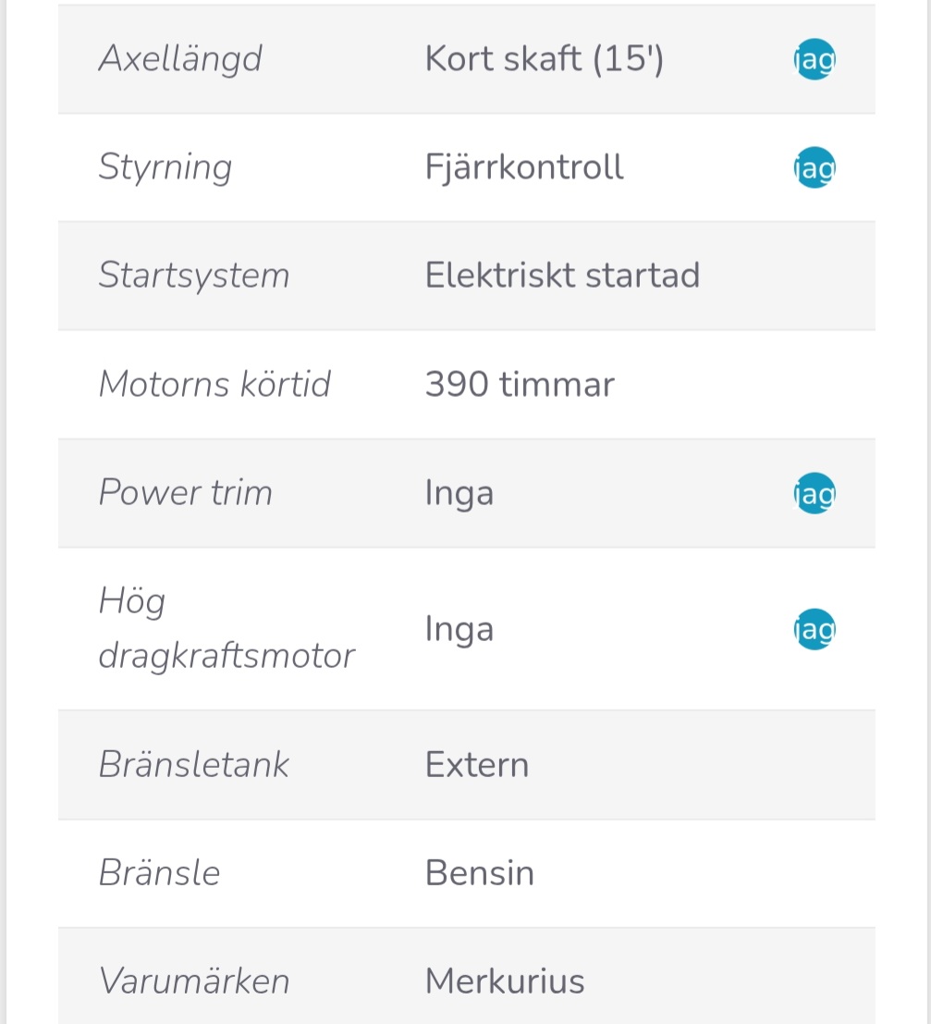Screen dimensions: 931x1024
Task: Select the Axellängd label
Action: tap(180, 59)
